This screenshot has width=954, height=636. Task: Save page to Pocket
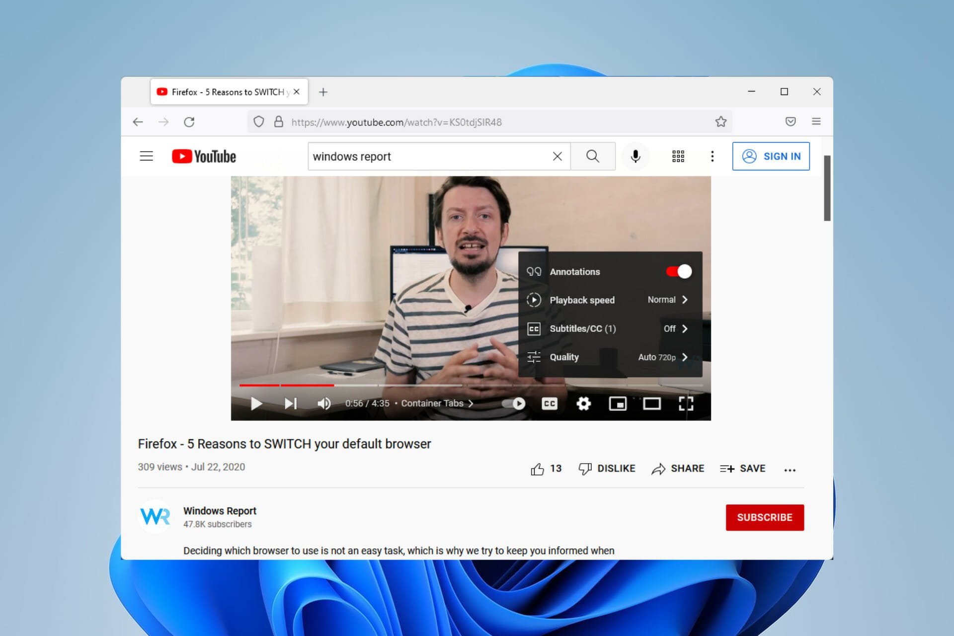pos(791,122)
